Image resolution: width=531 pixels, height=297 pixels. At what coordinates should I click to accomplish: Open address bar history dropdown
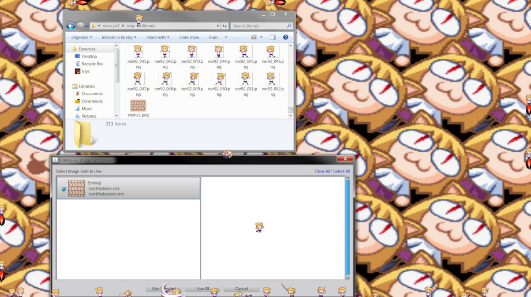(218, 26)
